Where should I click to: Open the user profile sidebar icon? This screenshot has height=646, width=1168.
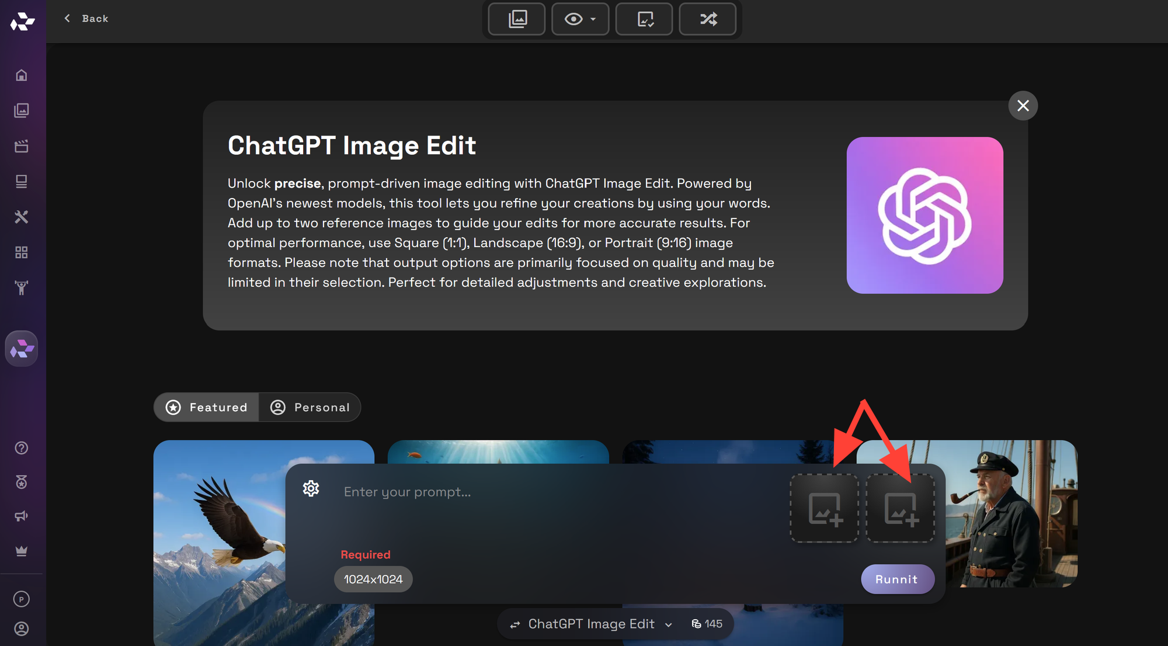pos(22,629)
